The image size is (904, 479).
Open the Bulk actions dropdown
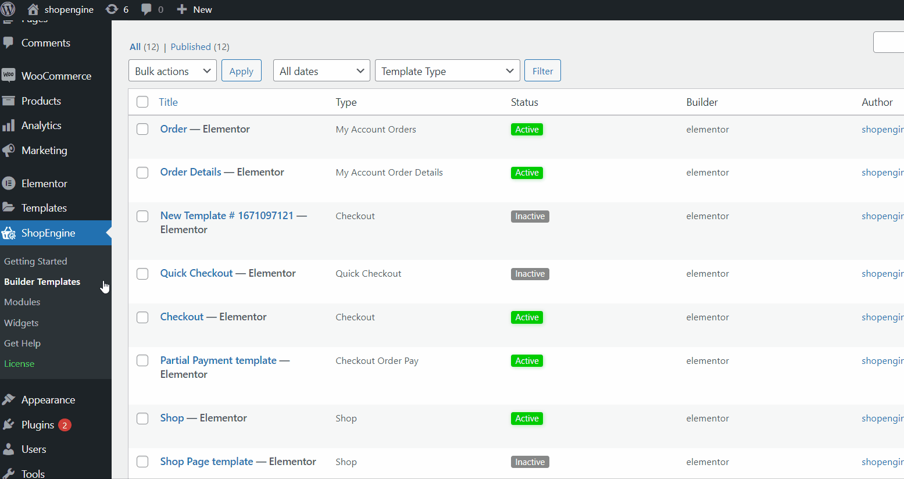[173, 70]
